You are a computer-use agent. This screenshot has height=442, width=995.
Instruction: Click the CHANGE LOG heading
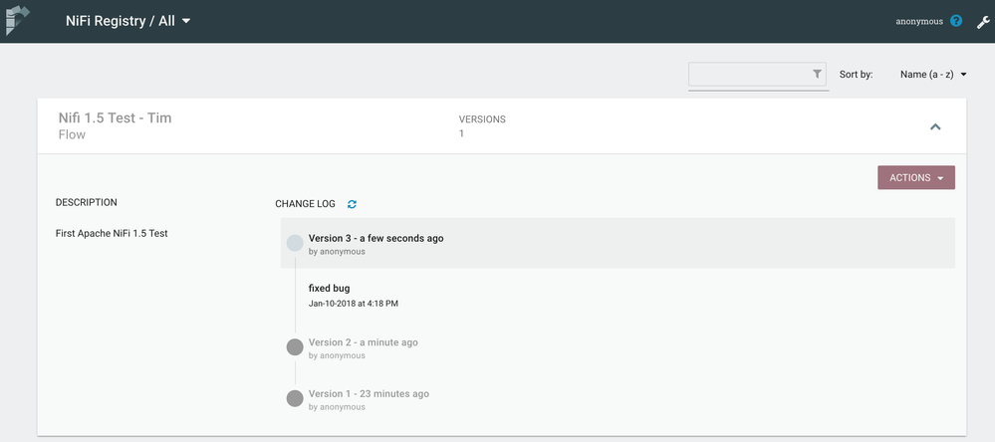305,204
